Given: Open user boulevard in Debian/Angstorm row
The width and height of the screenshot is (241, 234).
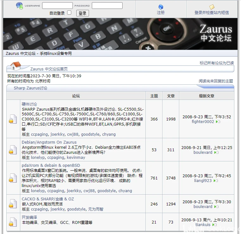Looking at the screenshot, I should coord(203,153).
